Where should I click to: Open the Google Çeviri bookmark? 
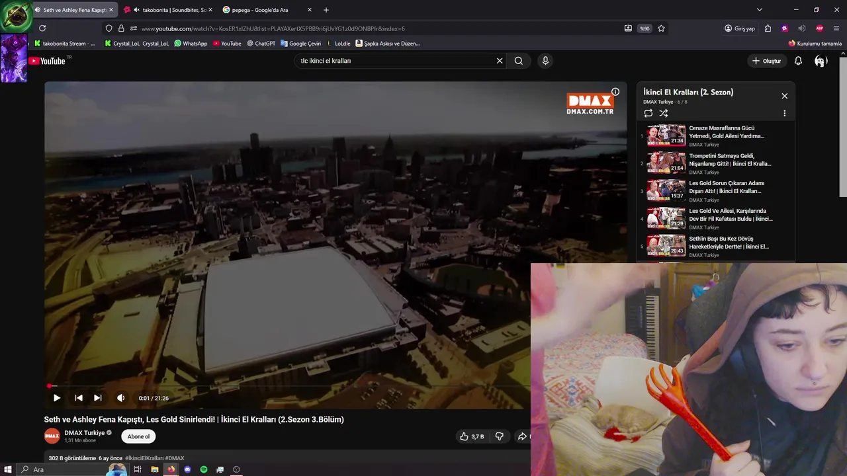tap(300, 44)
